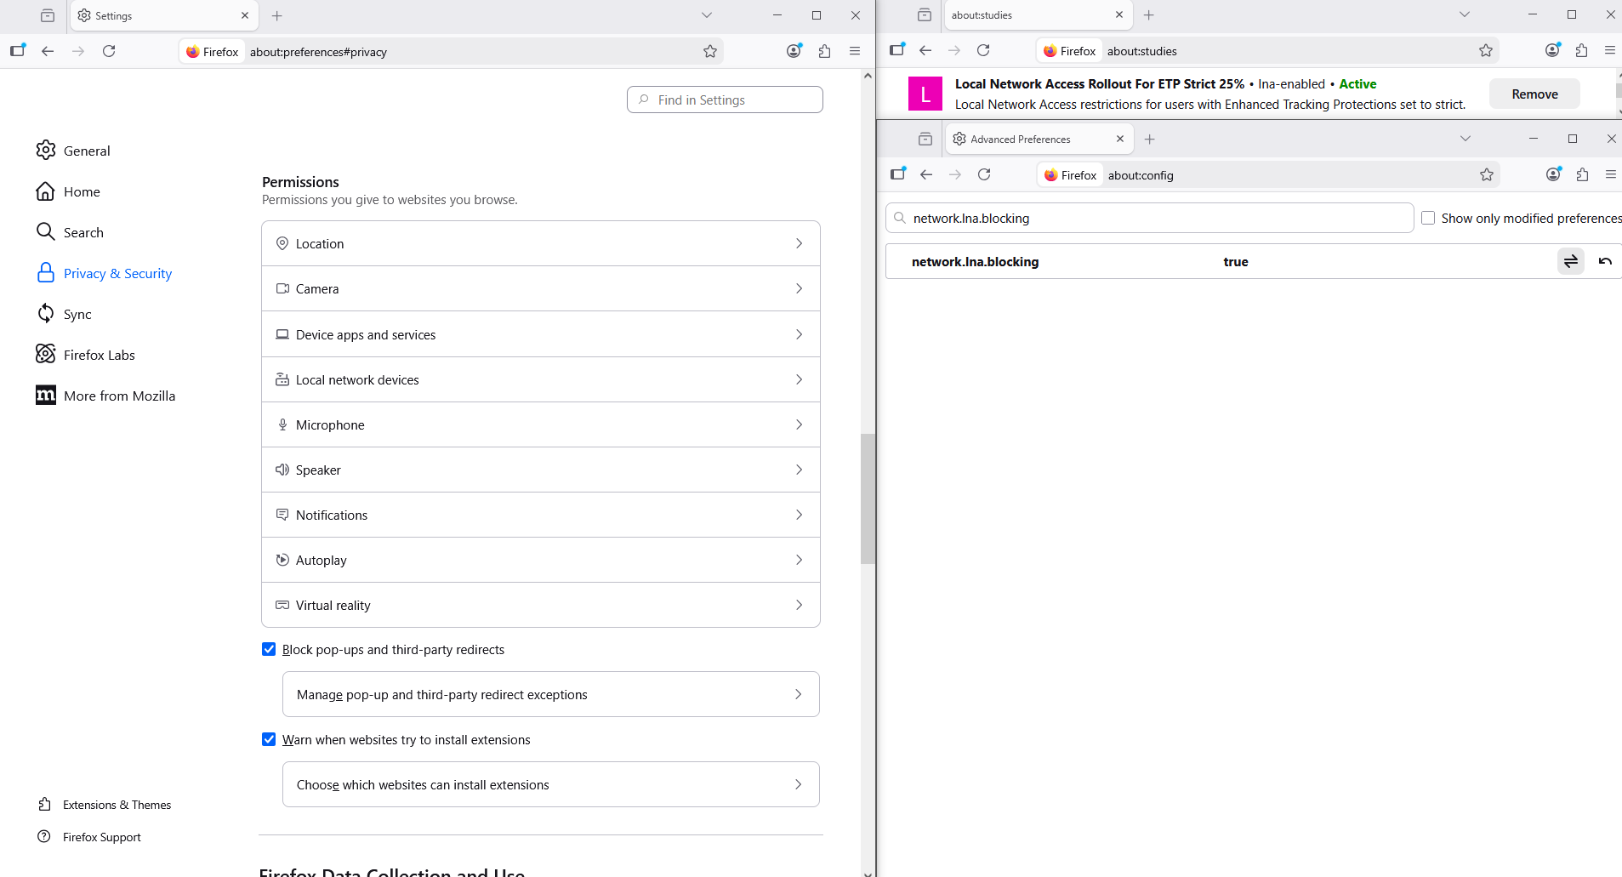This screenshot has width=1622, height=877.
Task: Open the Firefox account icon in Settings window
Action: tap(794, 52)
